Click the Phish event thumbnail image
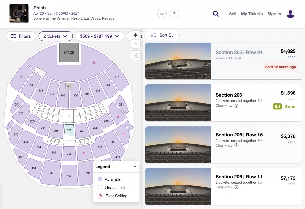Screen dimensions: 305x209 (x=19, y=13)
